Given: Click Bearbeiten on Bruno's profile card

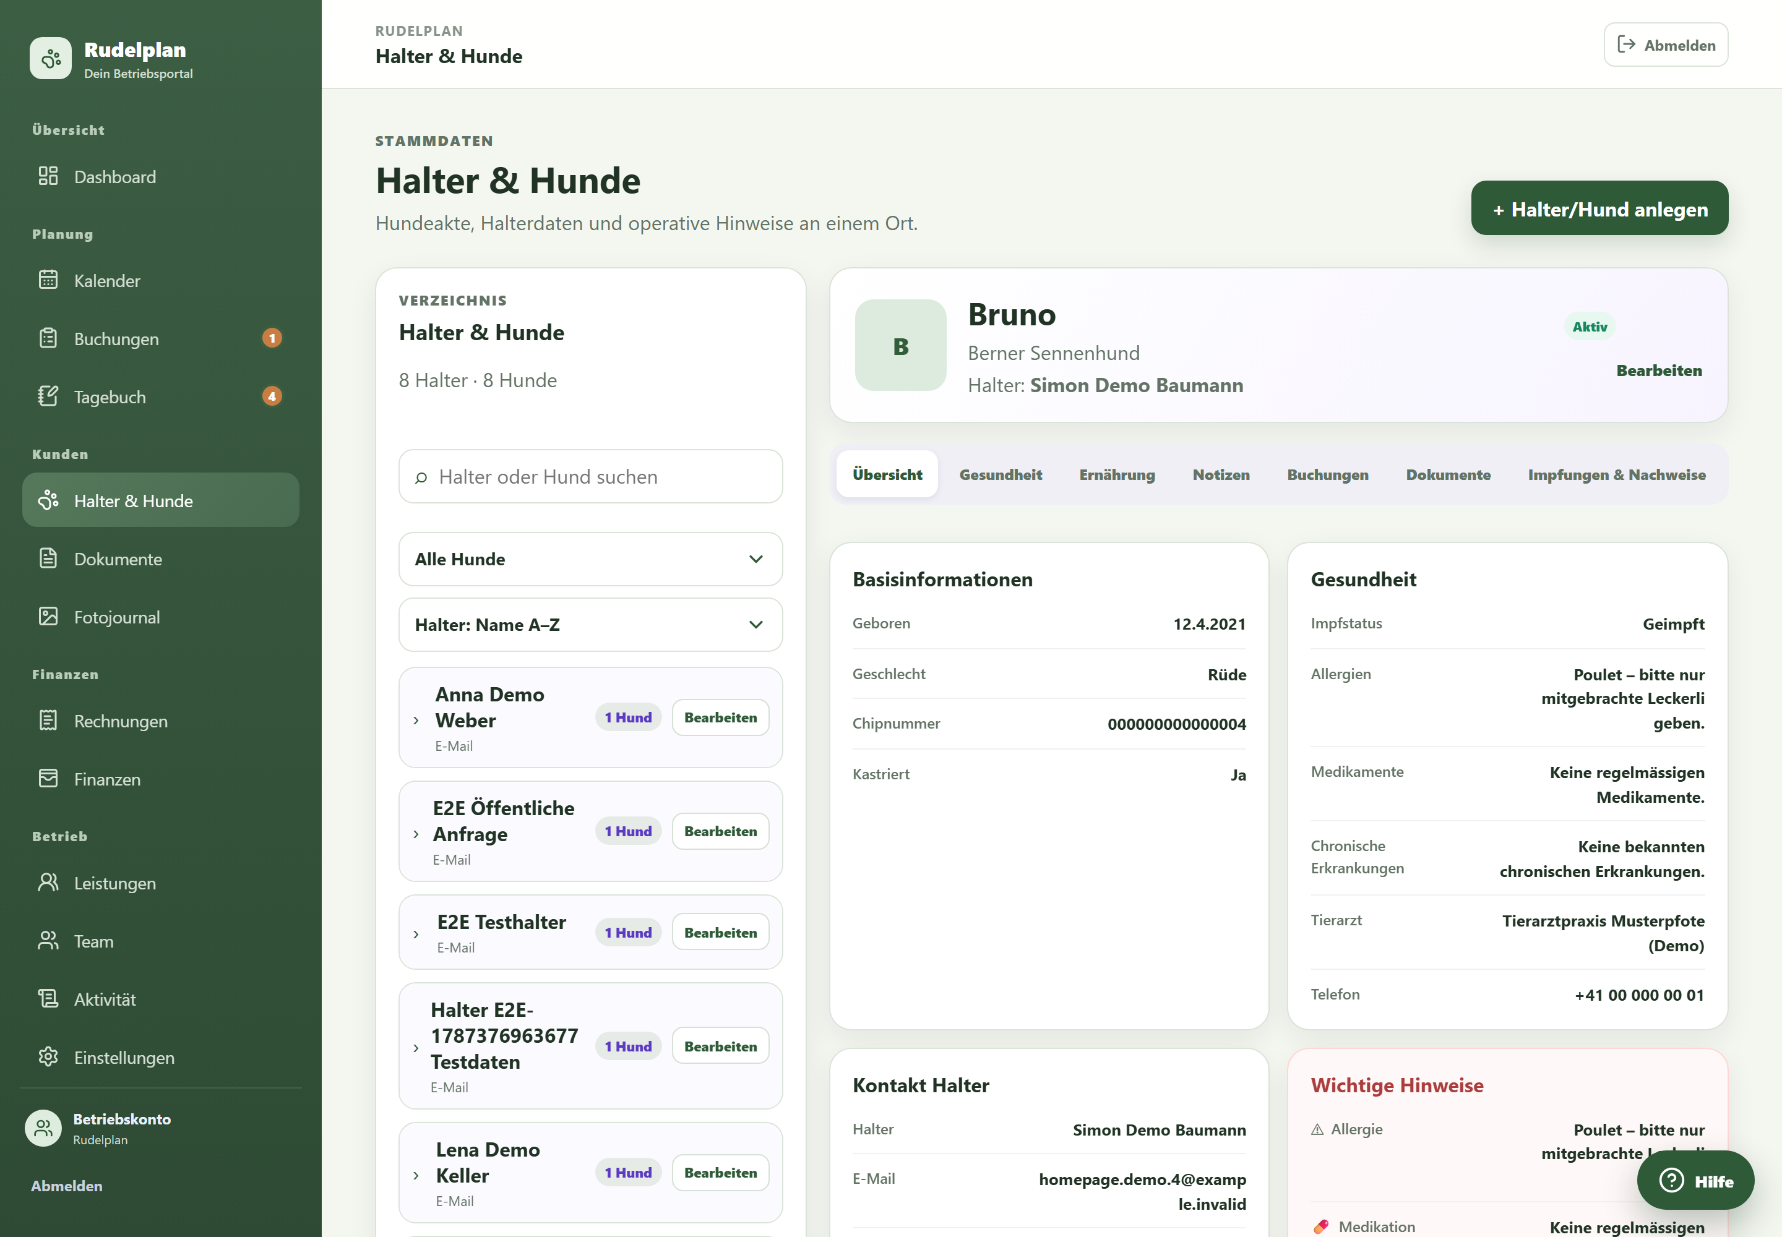Looking at the screenshot, I should (x=1659, y=370).
